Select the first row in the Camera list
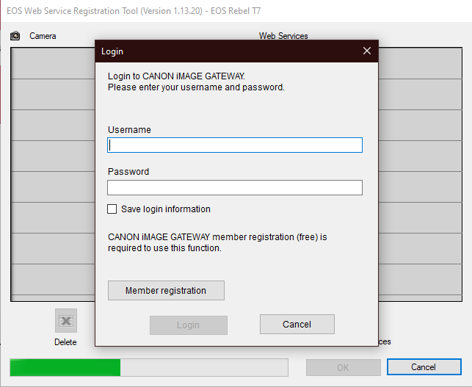The width and height of the screenshot is (472, 387). coord(51,64)
